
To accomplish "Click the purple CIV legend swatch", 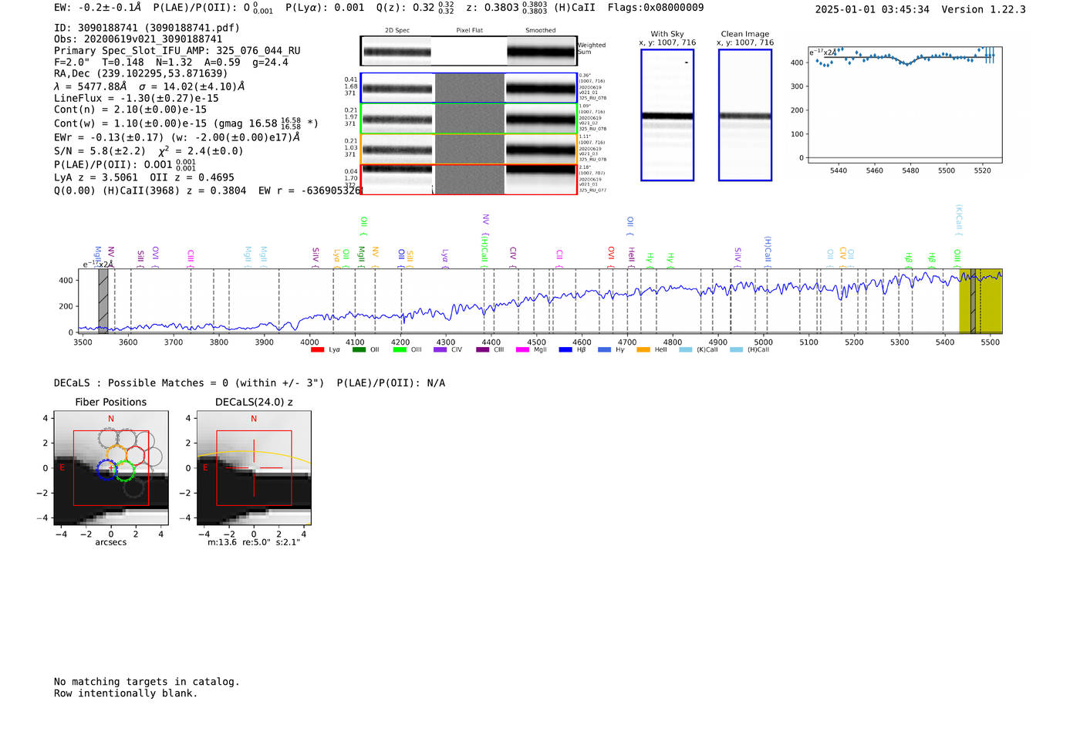I will pos(440,350).
